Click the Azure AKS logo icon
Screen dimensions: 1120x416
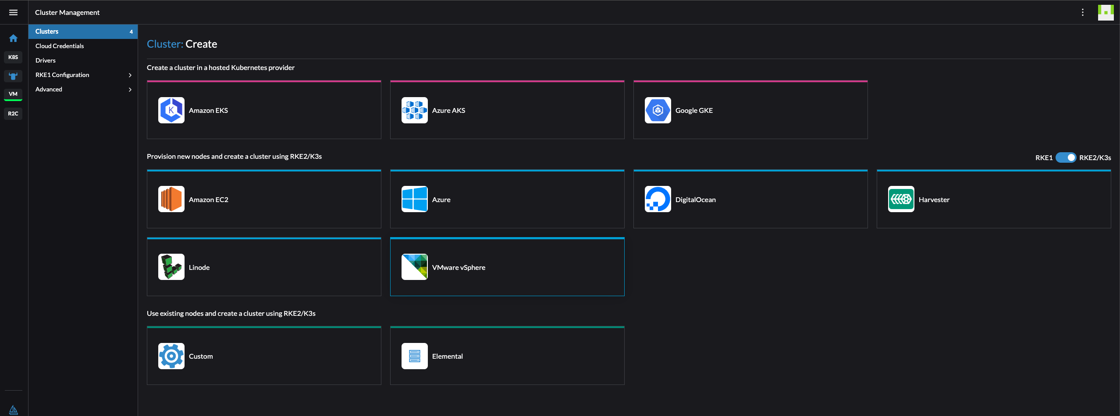click(x=415, y=110)
